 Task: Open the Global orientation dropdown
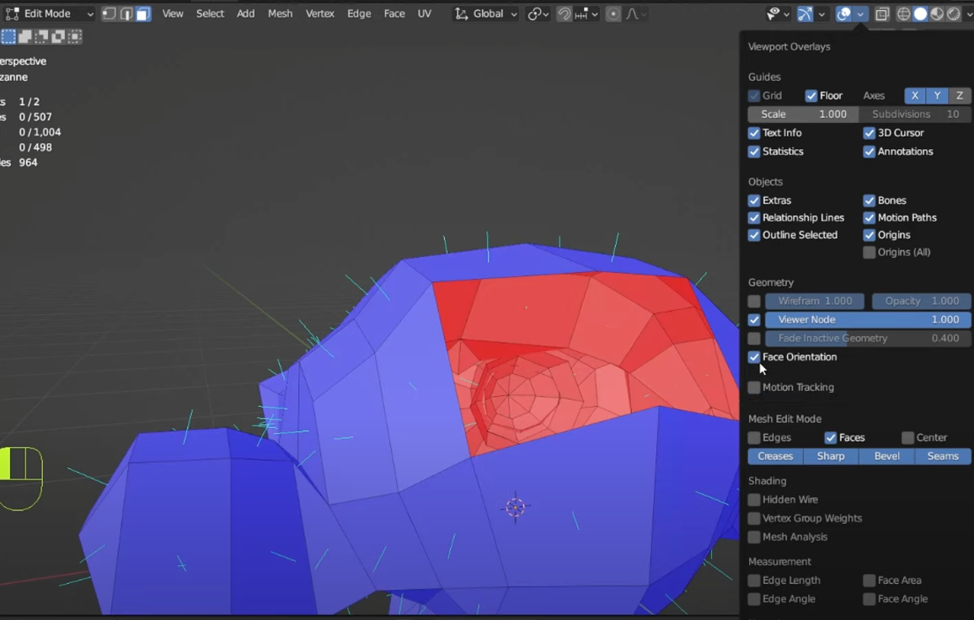486,13
